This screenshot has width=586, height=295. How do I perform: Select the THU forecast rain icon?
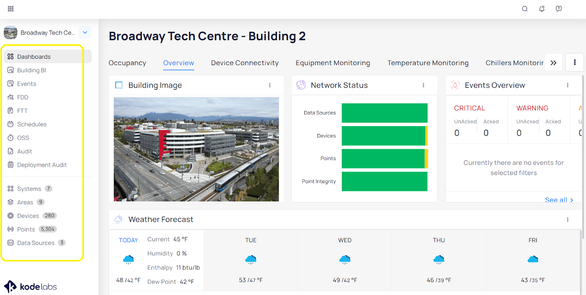click(x=439, y=260)
